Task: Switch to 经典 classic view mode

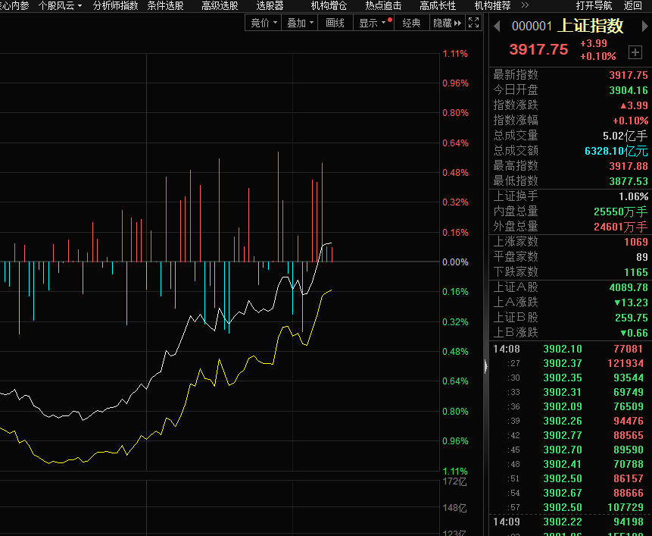Action: click(411, 23)
